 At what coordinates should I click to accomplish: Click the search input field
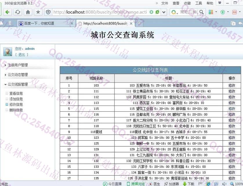188,12
